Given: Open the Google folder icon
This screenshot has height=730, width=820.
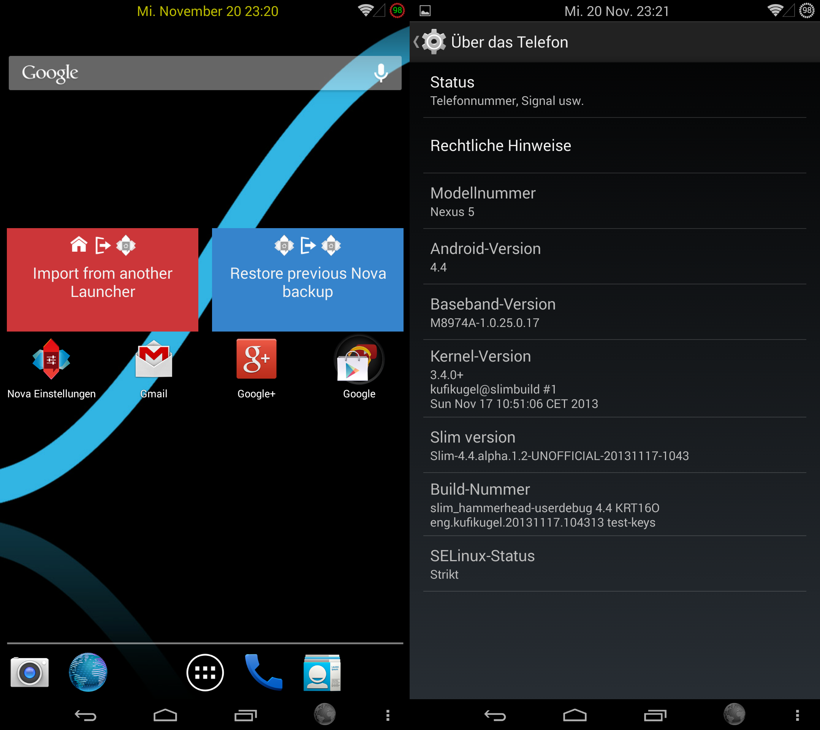Looking at the screenshot, I should 359,360.
